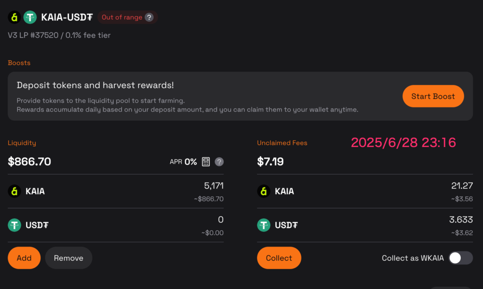The width and height of the screenshot is (483, 289).
Task: Open the APR calculator icon
Action: (x=206, y=162)
